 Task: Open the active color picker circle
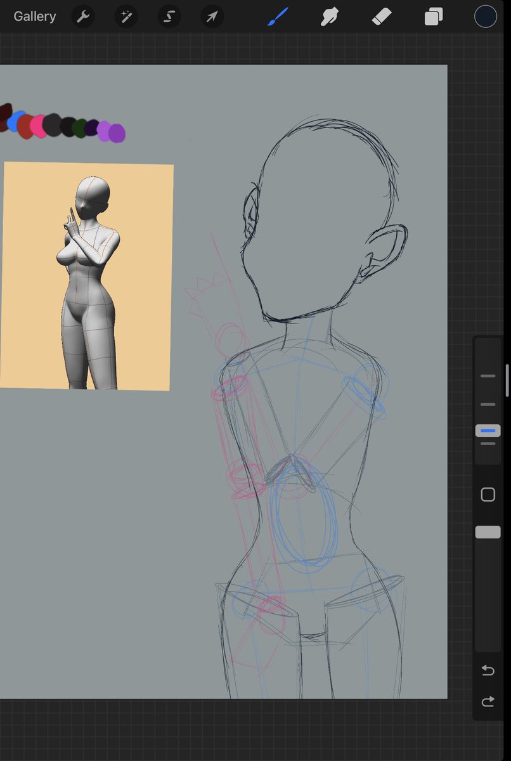click(x=486, y=16)
